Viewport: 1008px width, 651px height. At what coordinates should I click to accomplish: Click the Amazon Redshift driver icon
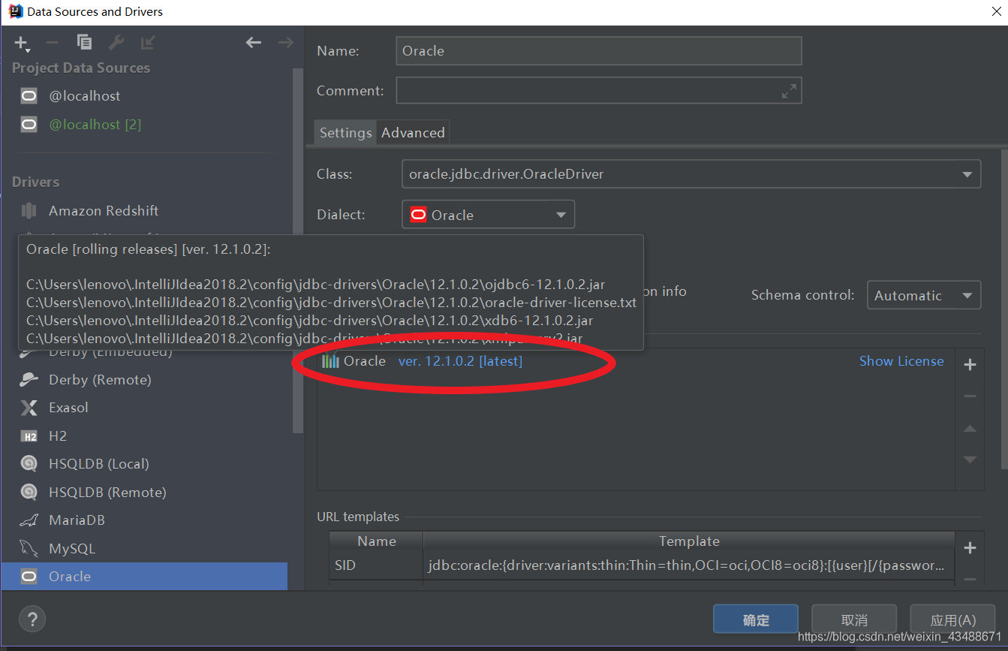pyautogui.click(x=29, y=211)
